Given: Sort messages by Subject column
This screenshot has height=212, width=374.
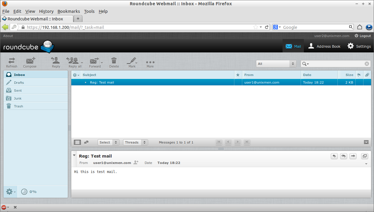Looking at the screenshot, I should [89, 75].
